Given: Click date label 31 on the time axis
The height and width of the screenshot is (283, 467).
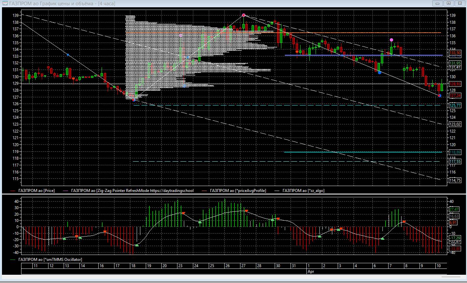Looking at the screenshot, I should click(294, 266).
